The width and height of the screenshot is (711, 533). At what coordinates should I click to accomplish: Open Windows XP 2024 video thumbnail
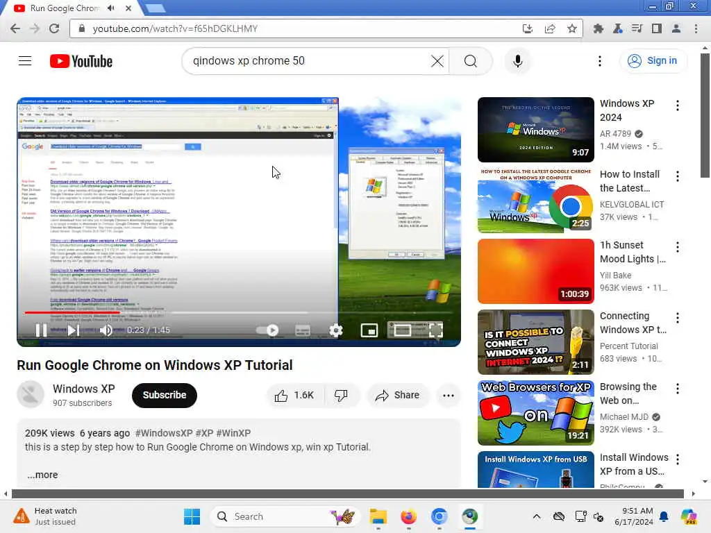[x=535, y=130]
